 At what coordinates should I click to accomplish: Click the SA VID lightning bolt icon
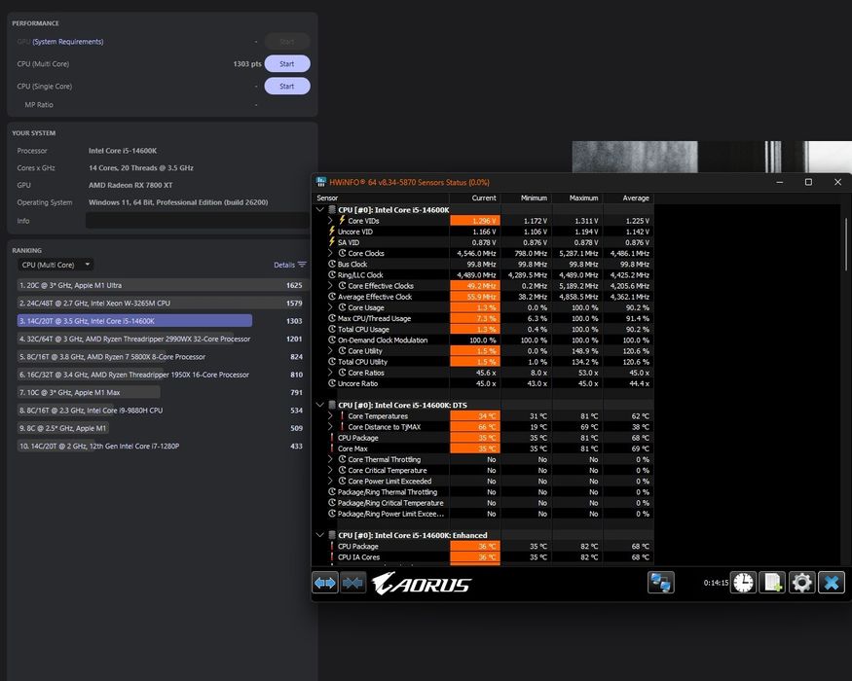click(332, 242)
